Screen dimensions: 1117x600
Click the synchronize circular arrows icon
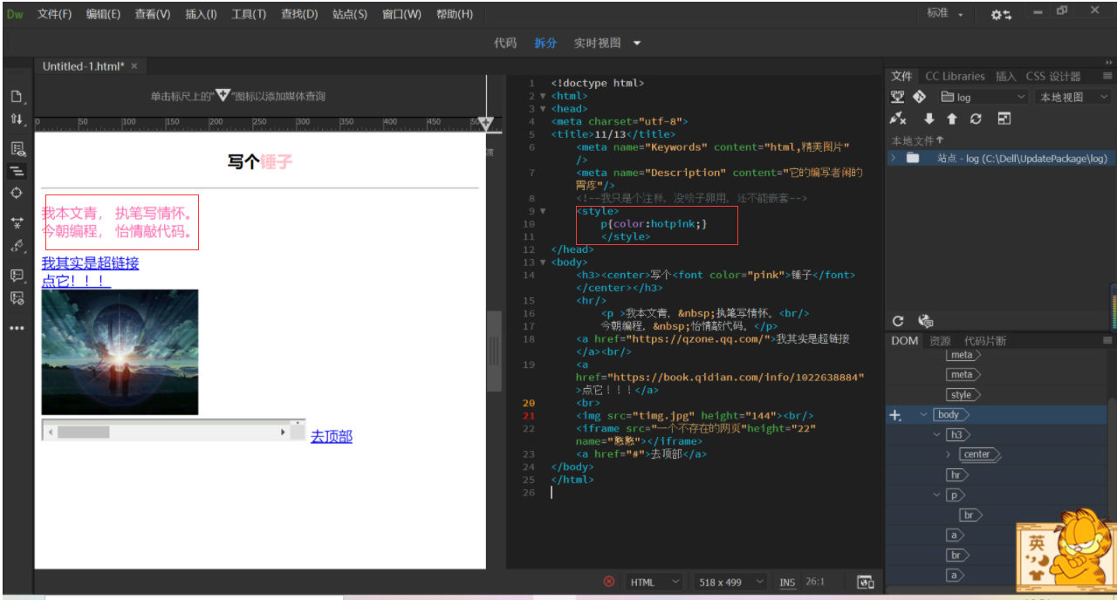[x=976, y=119]
